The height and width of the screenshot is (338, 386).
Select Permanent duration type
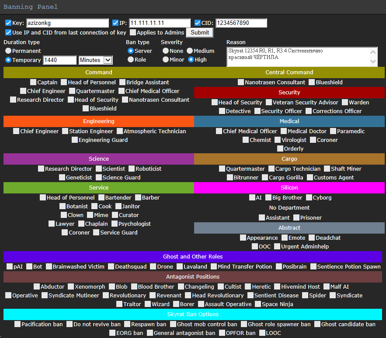tap(8, 51)
